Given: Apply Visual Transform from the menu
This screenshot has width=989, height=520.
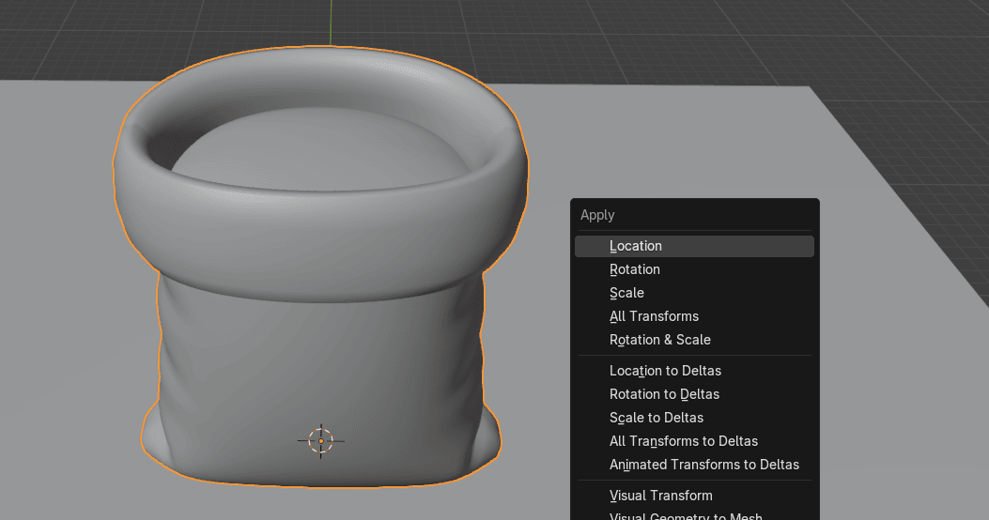Looking at the screenshot, I should tap(660, 496).
